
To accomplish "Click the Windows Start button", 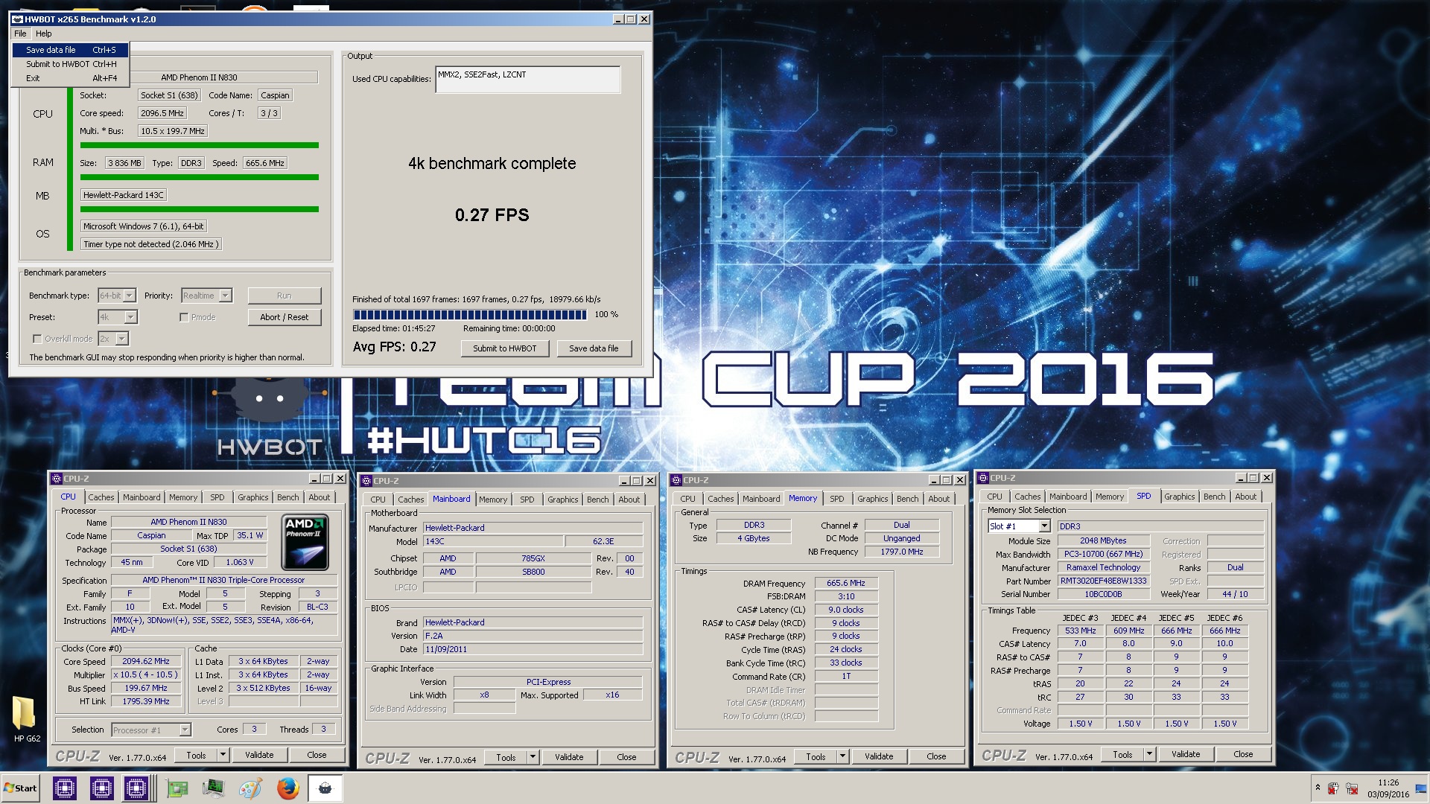I will click(x=21, y=788).
